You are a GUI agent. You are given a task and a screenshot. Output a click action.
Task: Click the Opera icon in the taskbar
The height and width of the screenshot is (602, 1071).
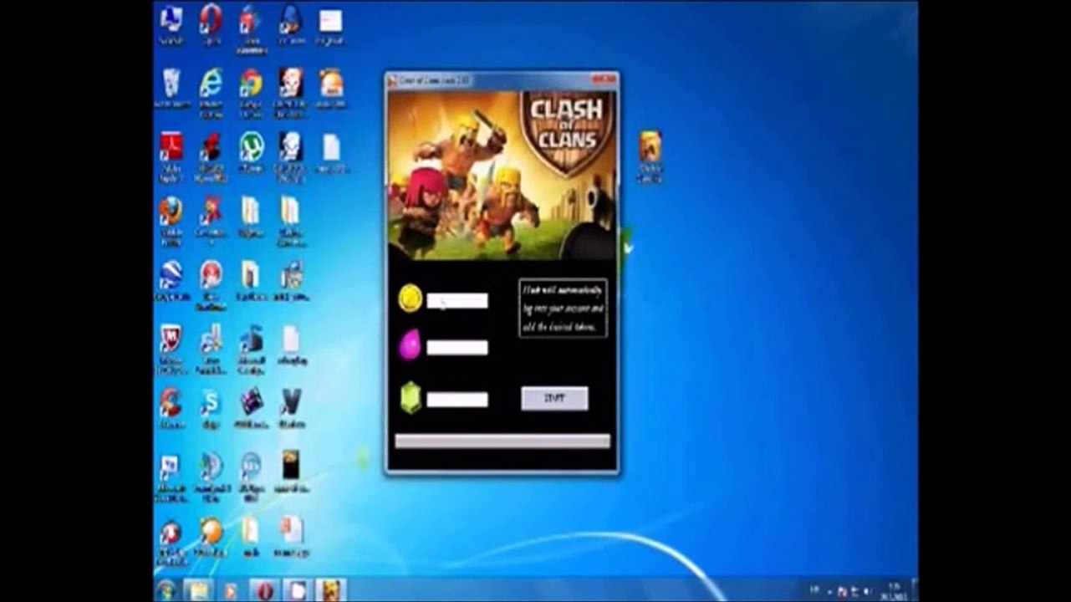[264, 589]
